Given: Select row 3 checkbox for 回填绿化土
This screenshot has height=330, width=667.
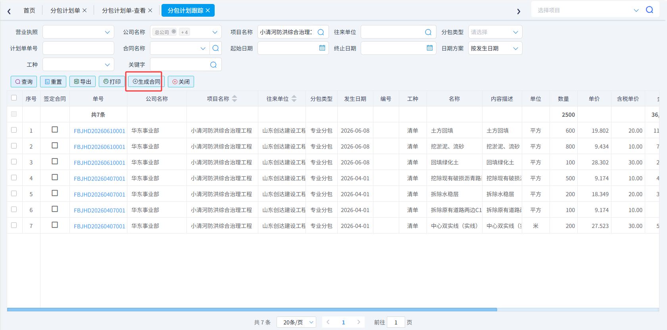Looking at the screenshot, I should (x=14, y=162).
